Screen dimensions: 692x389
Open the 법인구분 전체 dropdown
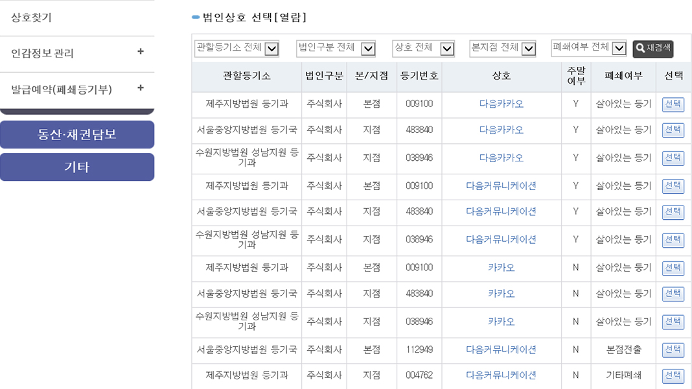[x=336, y=48]
